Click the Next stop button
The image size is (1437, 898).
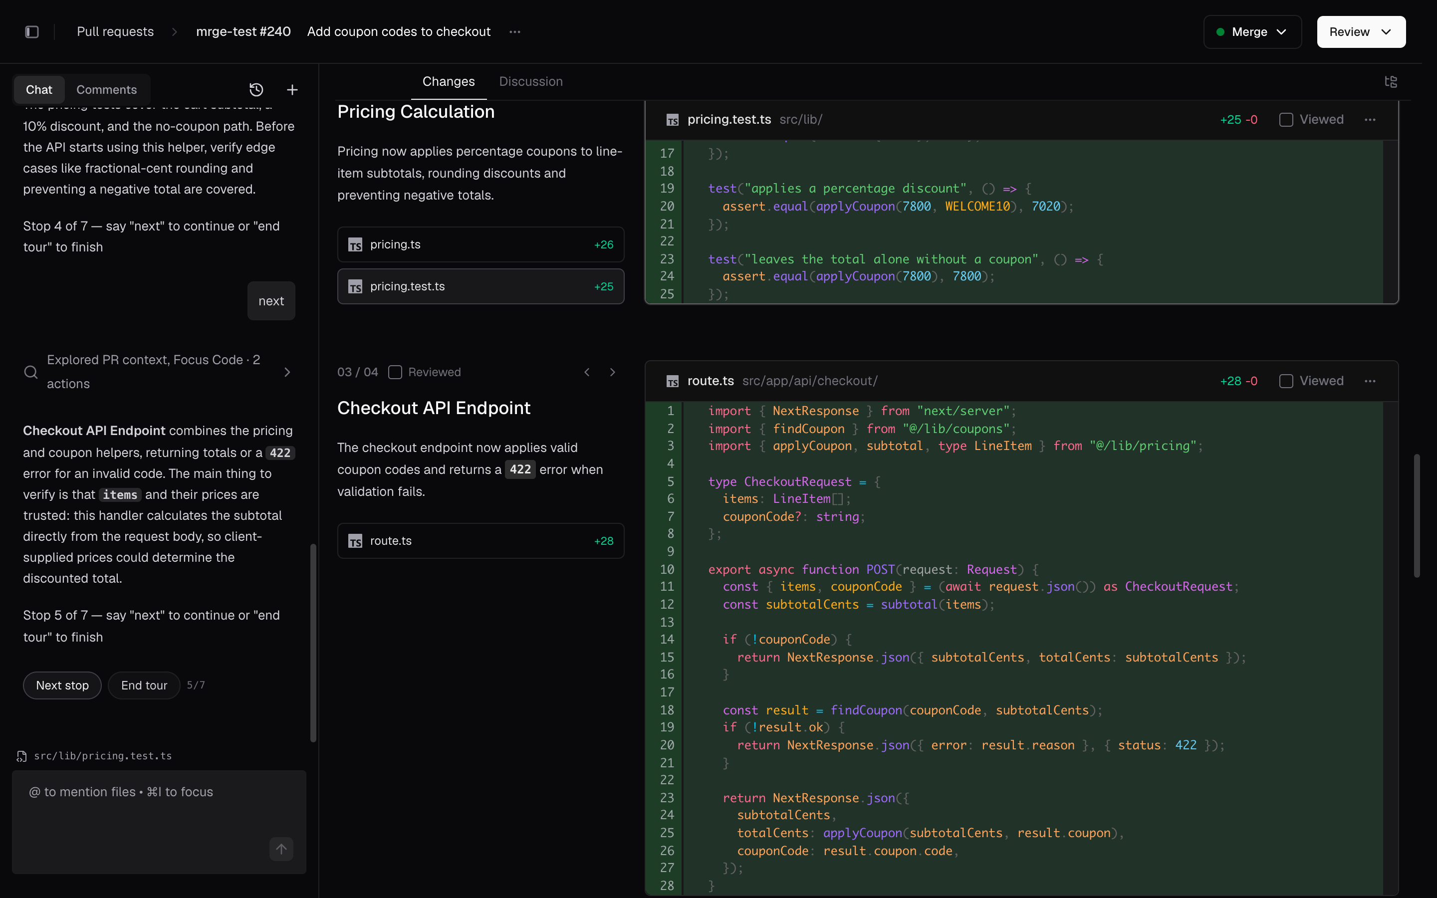tap(62, 685)
